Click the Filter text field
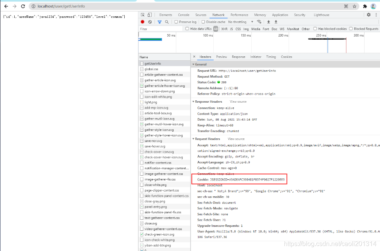The image size is (380, 251). (x=160, y=29)
